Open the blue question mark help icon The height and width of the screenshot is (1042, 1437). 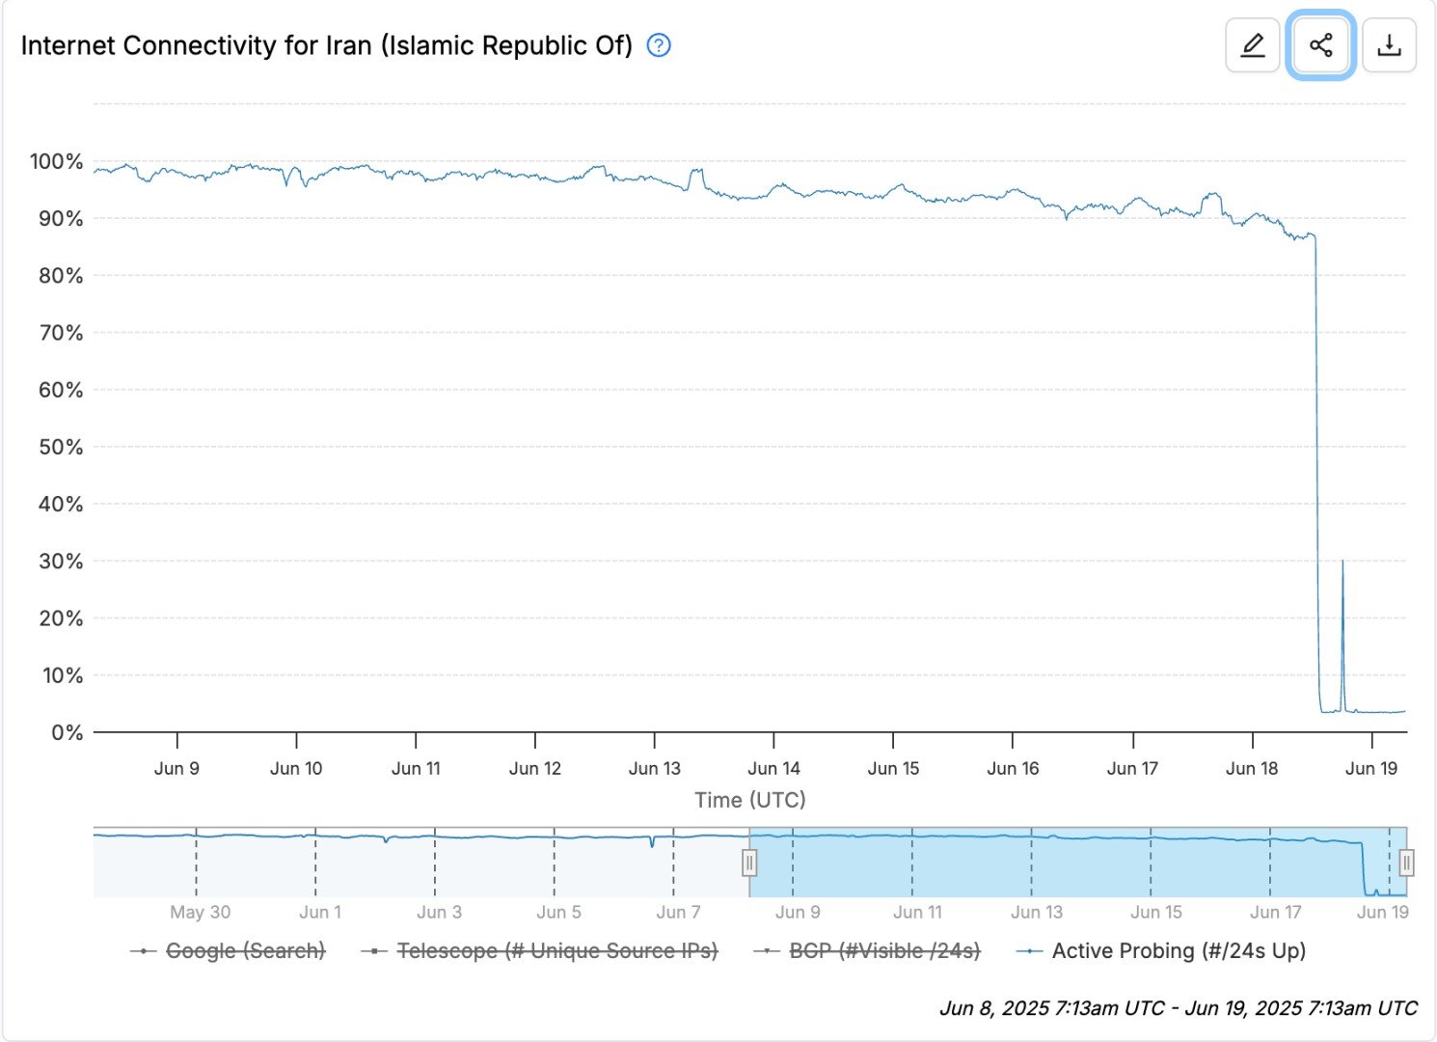pos(659,45)
